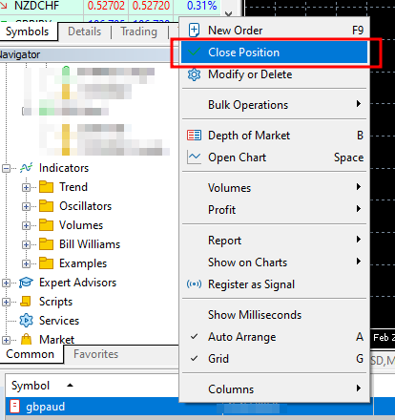
Task: Select the gbpaud position row
Action: [x=189, y=407]
